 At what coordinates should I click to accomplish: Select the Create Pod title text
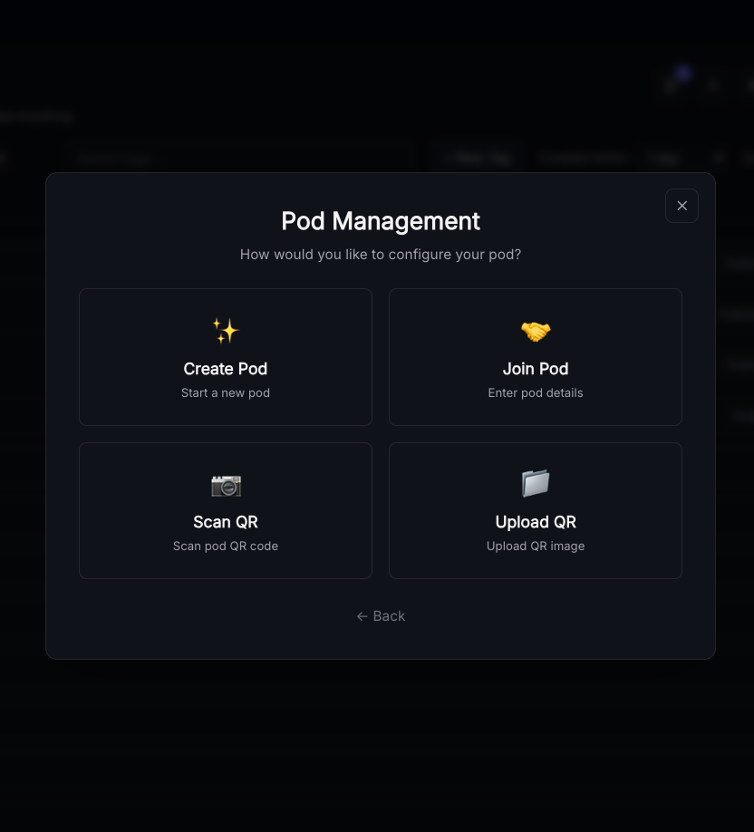(226, 369)
